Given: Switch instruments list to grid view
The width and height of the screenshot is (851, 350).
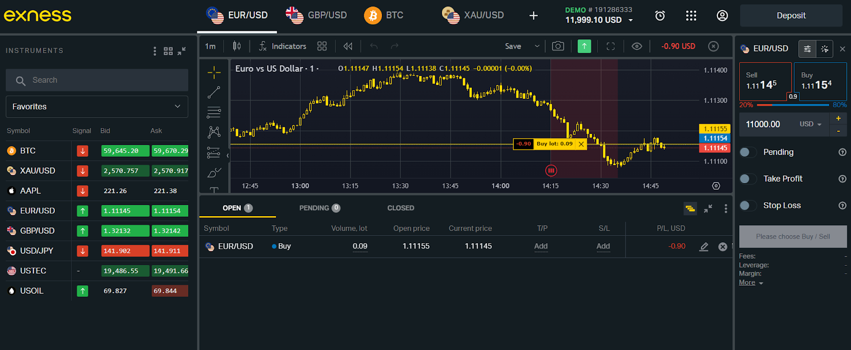Looking at the screenshot, I should (168, 51).
